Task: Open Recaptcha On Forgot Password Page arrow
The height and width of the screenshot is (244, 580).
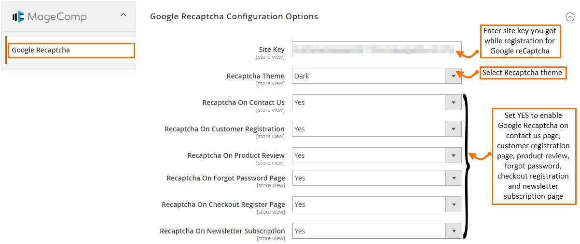Action: coord(454,178)
